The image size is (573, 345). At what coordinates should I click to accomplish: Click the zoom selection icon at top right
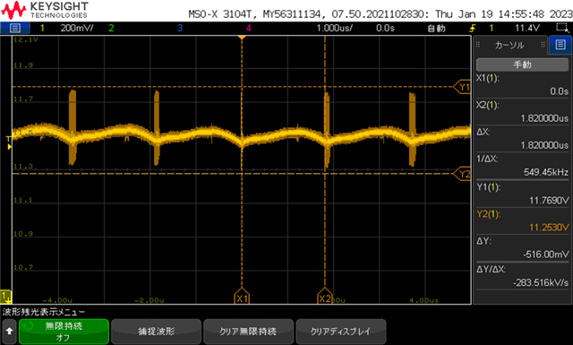(x=561, y=28)
